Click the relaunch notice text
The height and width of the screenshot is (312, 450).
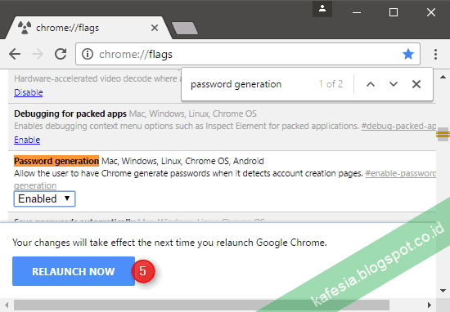[169, 243]
